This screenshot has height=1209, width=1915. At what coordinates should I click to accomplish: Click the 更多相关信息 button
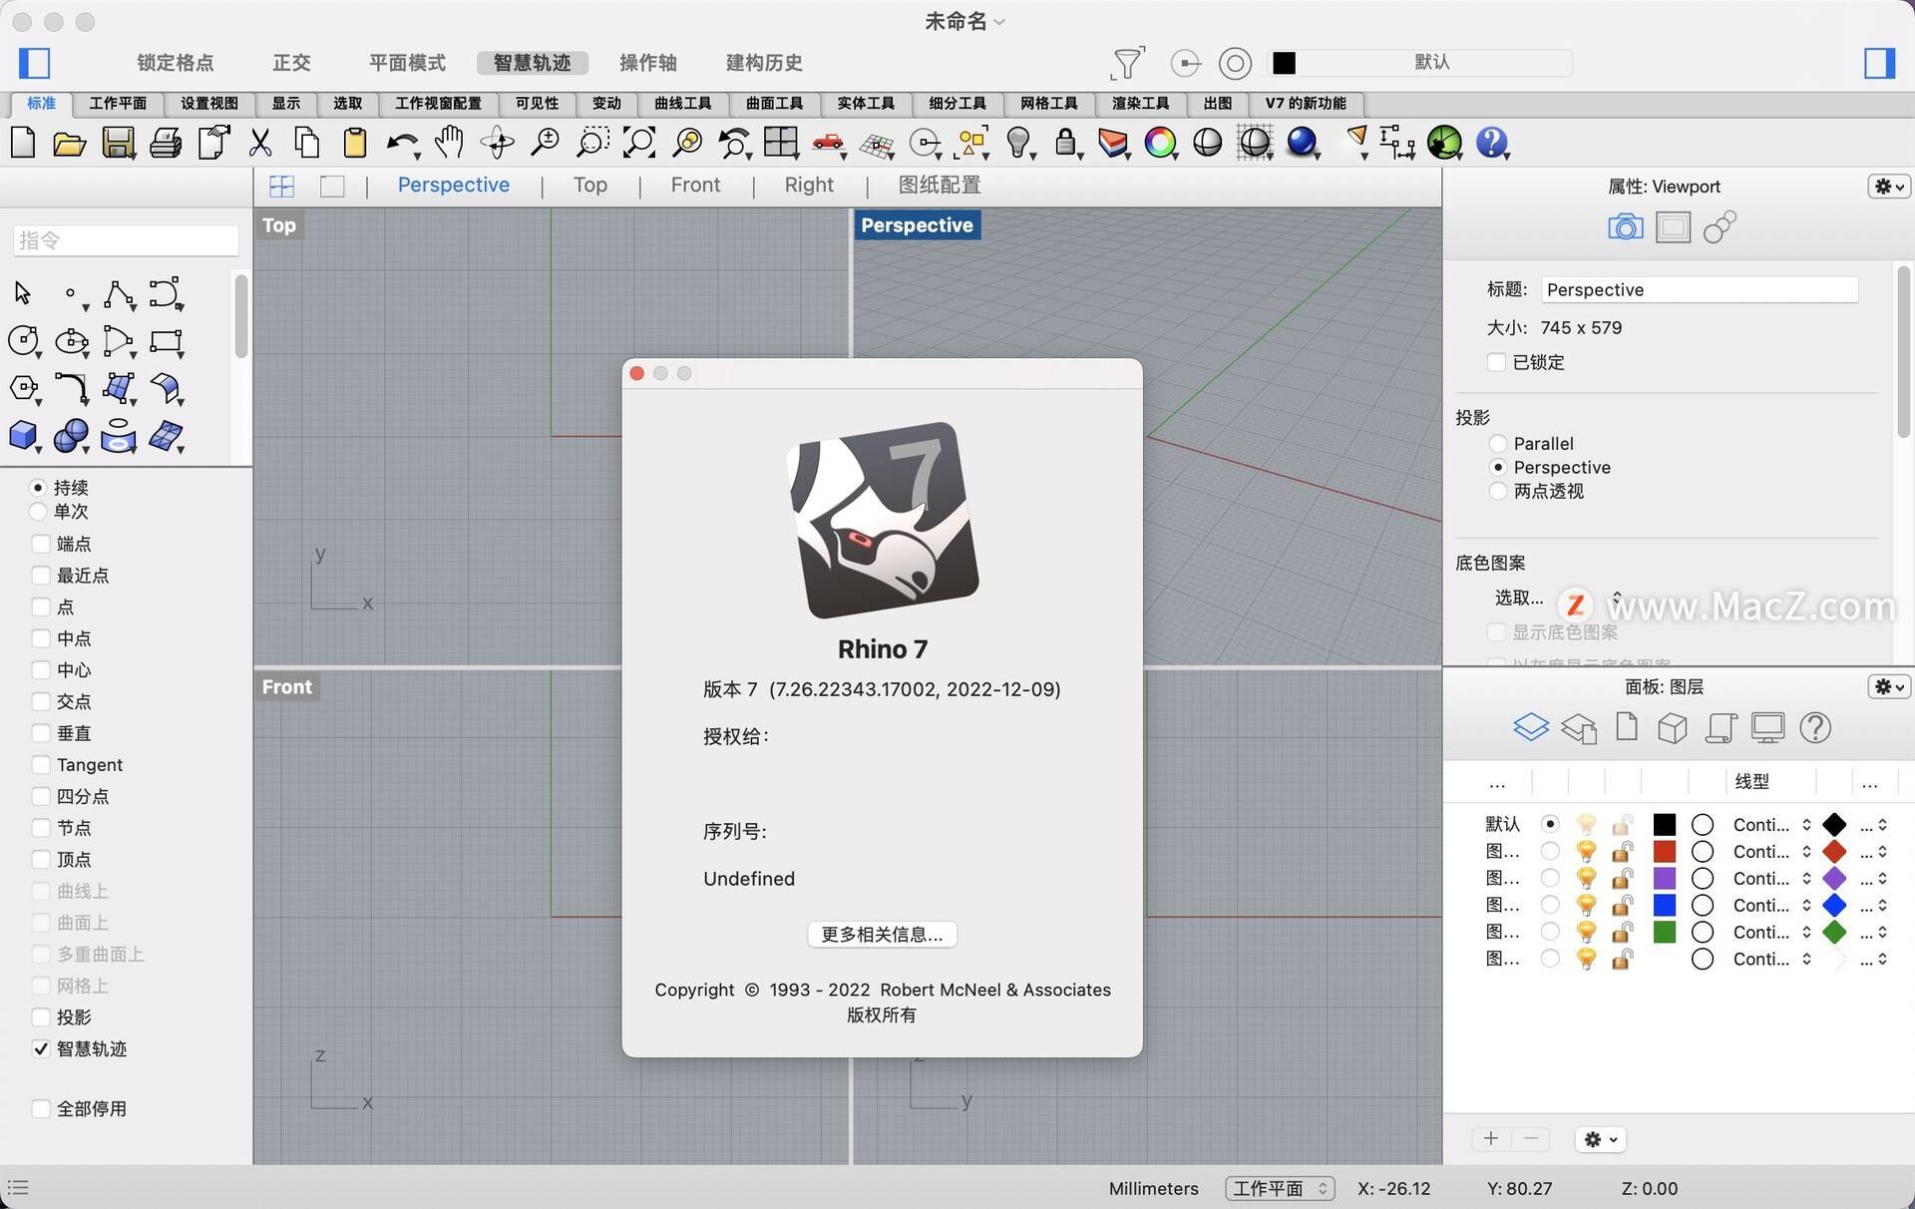[883, 934]
